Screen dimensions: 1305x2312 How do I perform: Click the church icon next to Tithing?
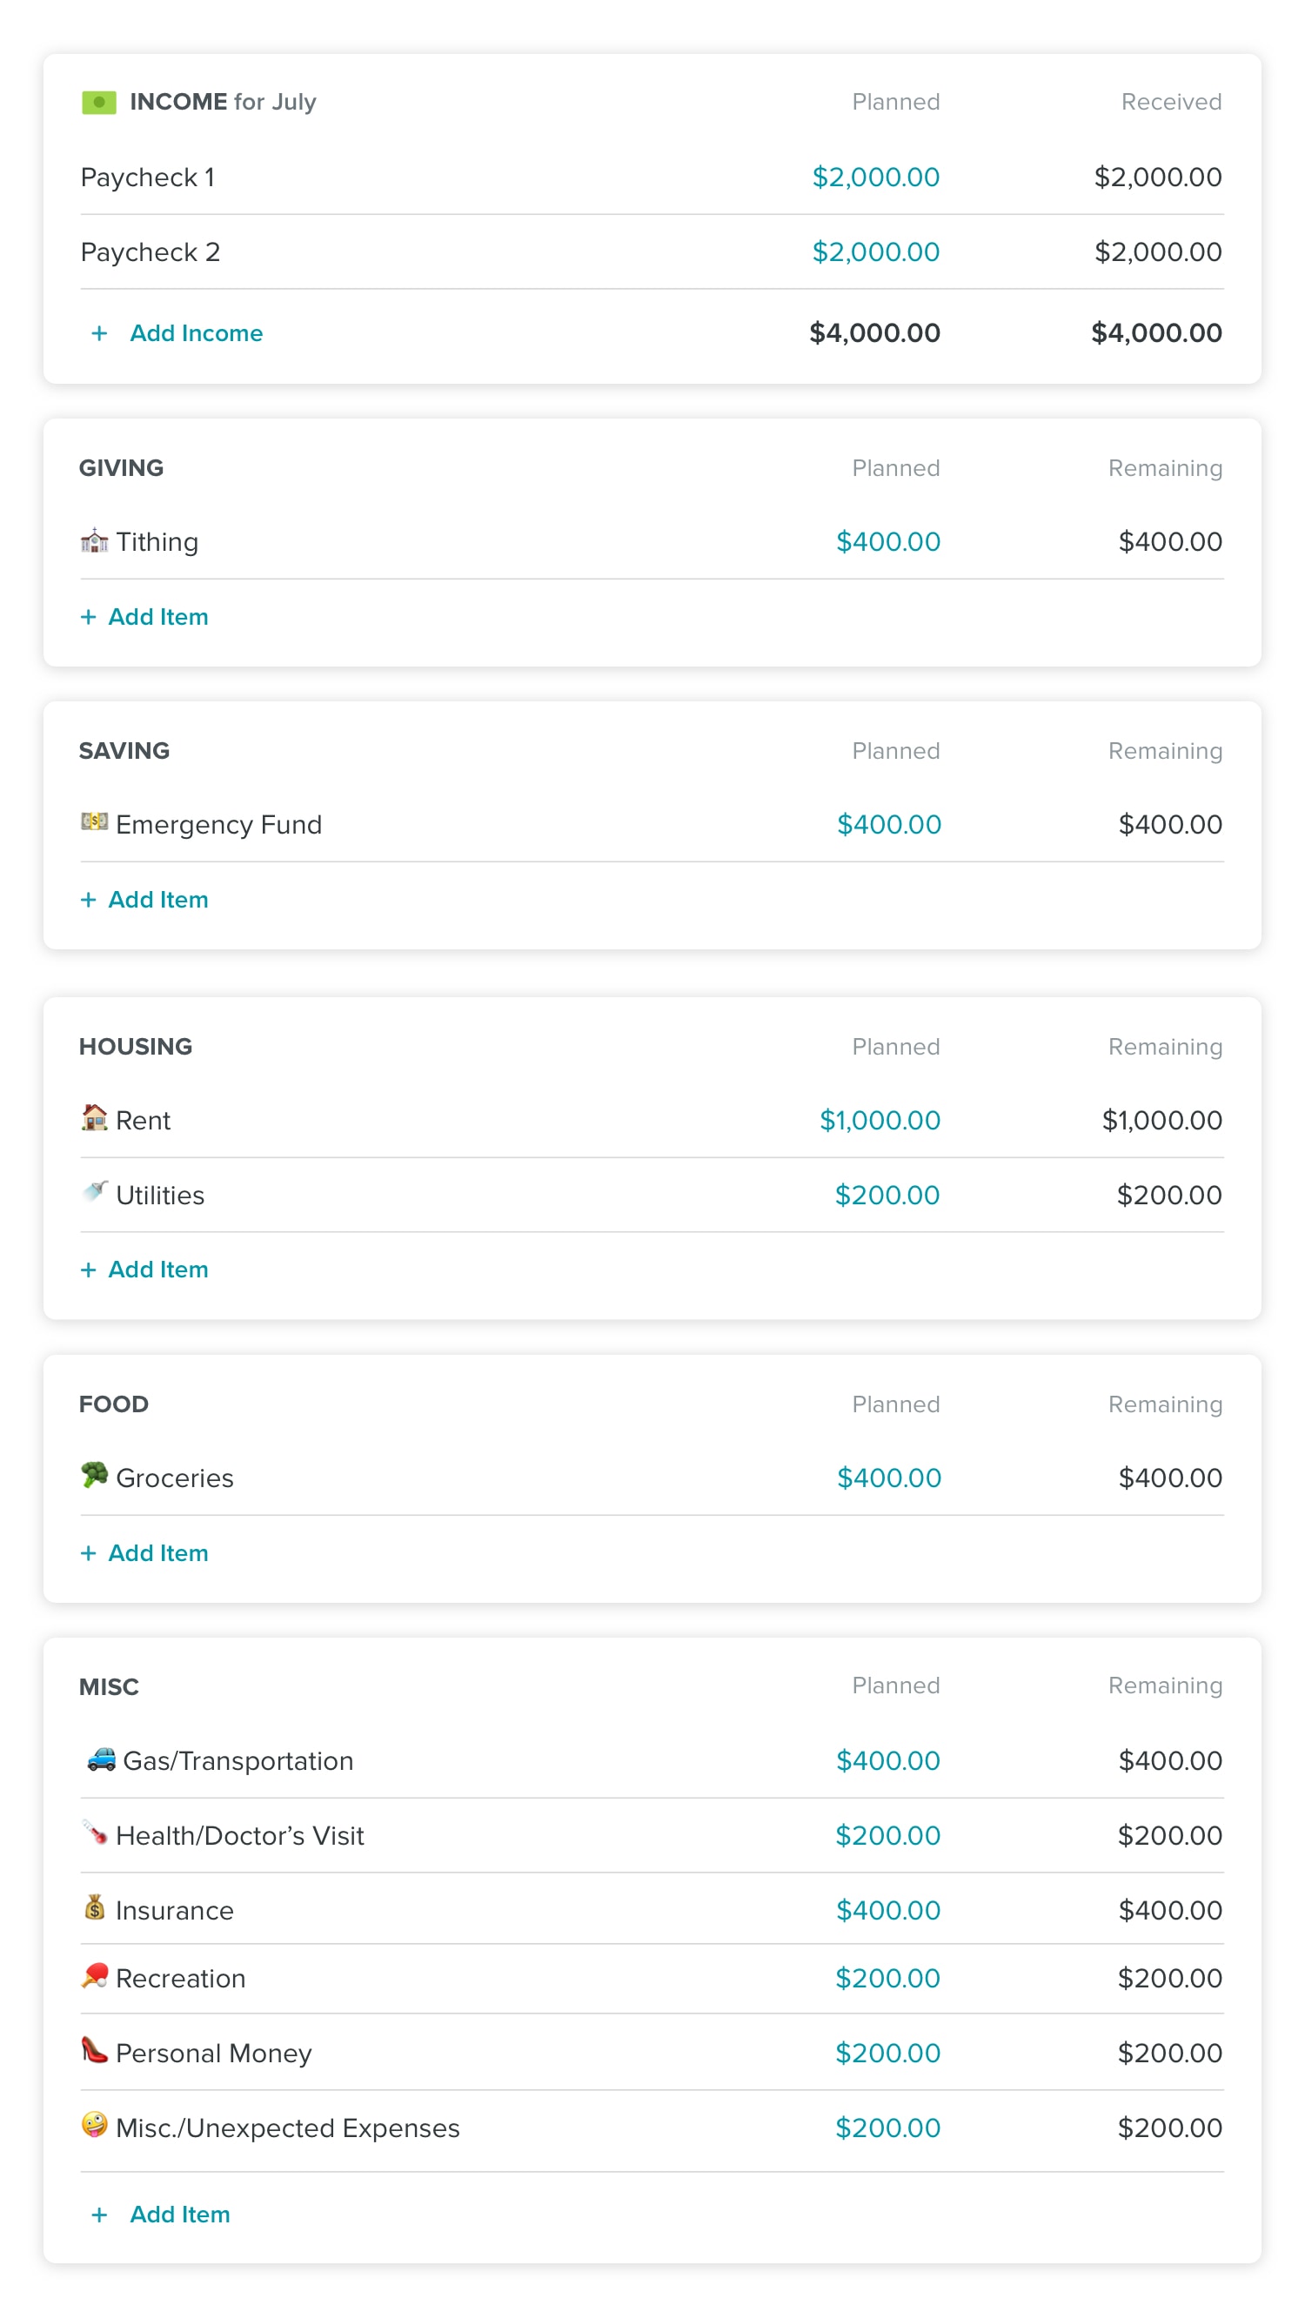[x=94, y=541]
